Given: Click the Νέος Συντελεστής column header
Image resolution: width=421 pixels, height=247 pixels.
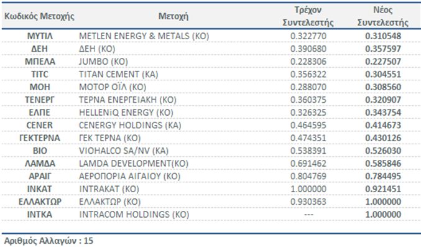Looking at the screenshot, I should (x=383, y=16).
